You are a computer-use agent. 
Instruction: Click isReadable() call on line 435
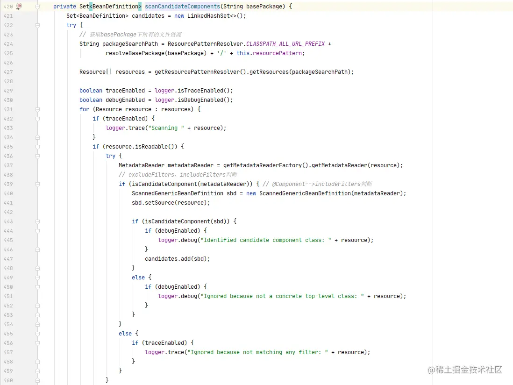tap(156, 147)
